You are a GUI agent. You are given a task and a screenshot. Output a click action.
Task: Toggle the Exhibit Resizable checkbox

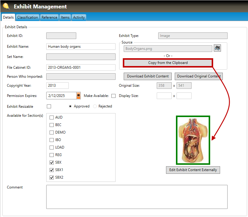pos(49,107)
